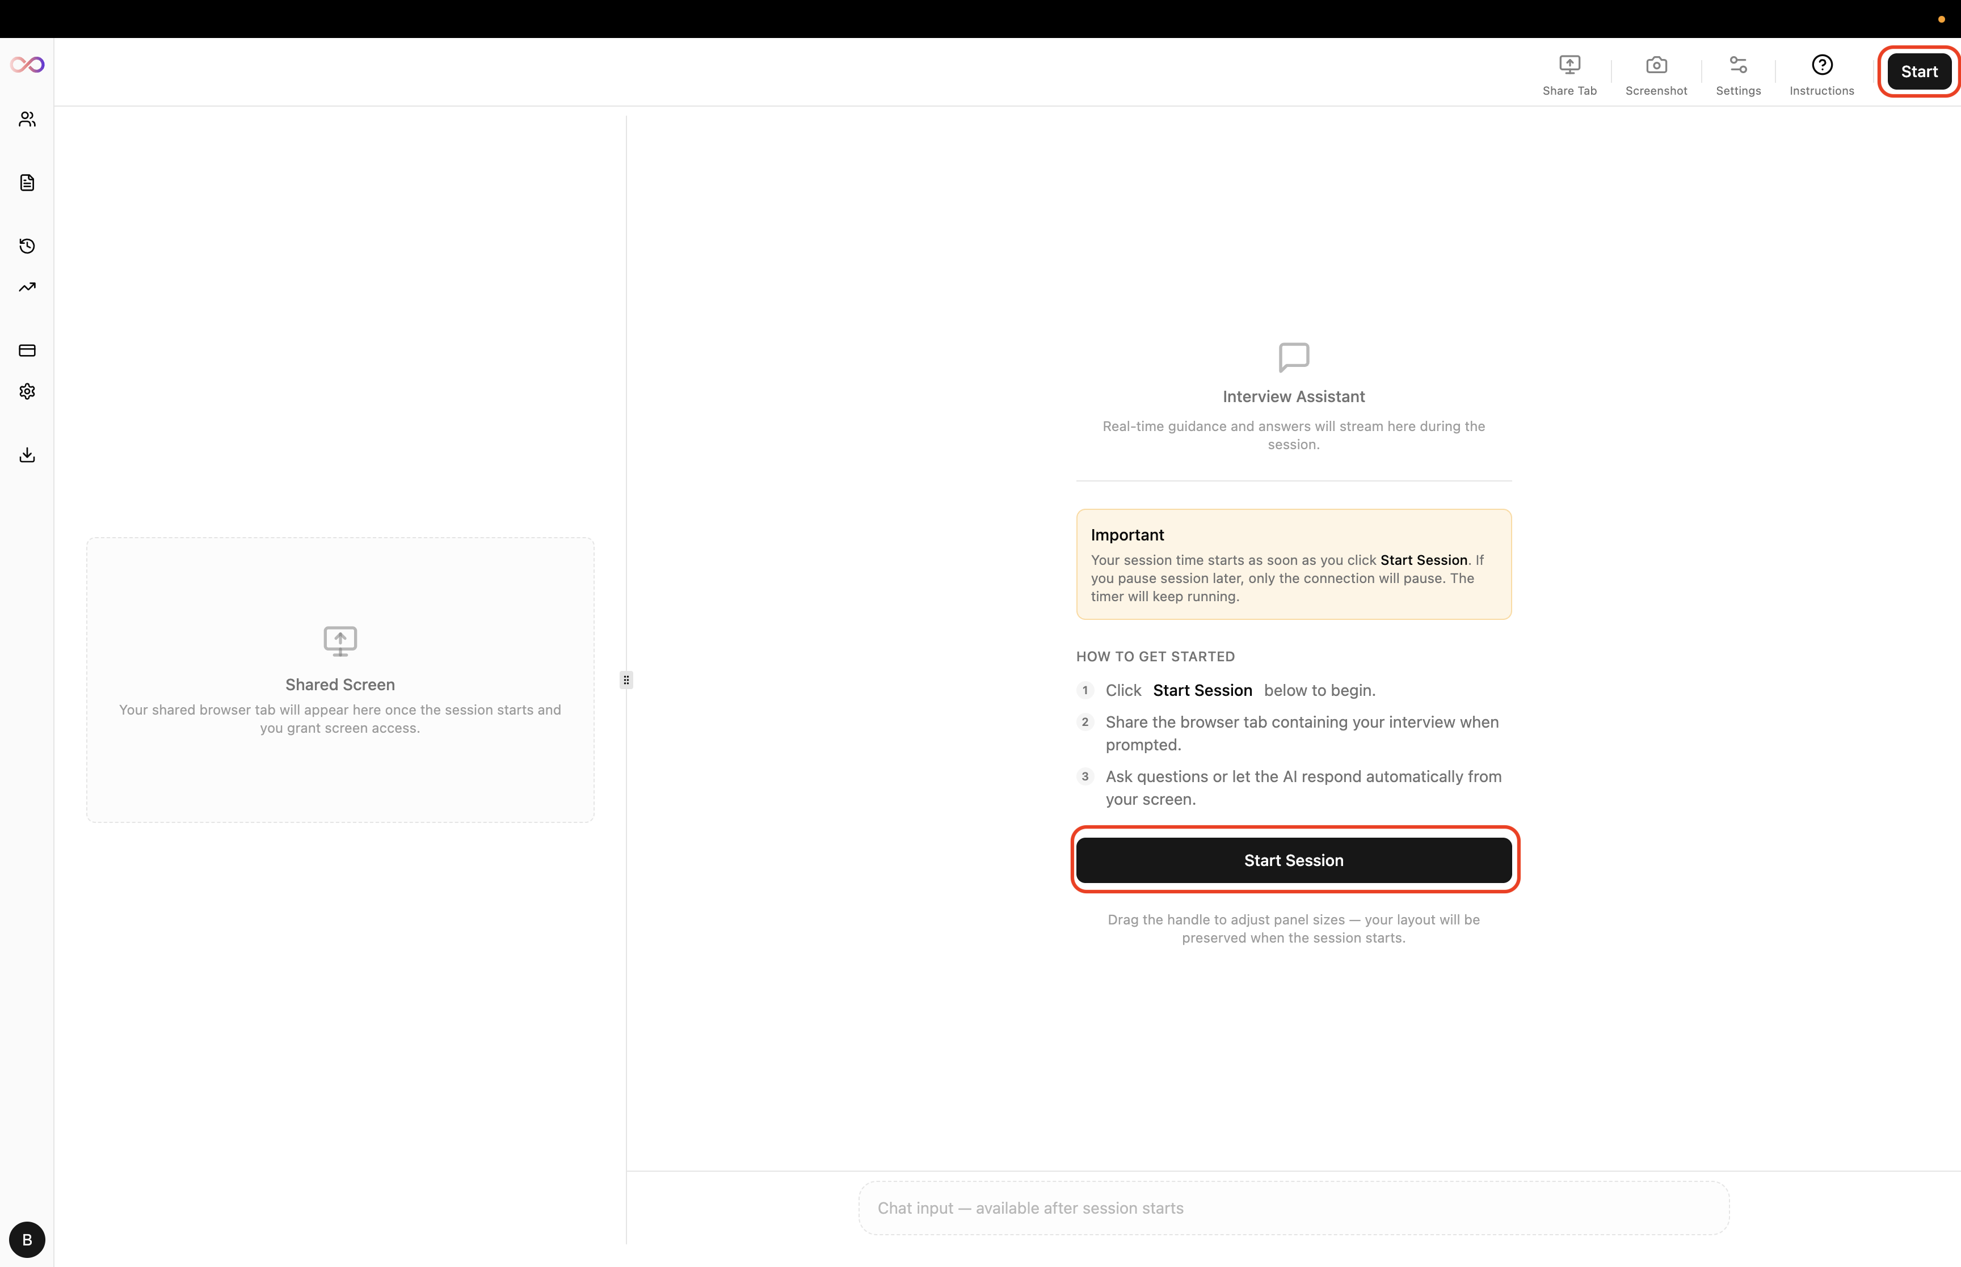The width and height of the screenshot is (1961, 1267).
Task: Open the billing card icon
Action: point(27,350)
